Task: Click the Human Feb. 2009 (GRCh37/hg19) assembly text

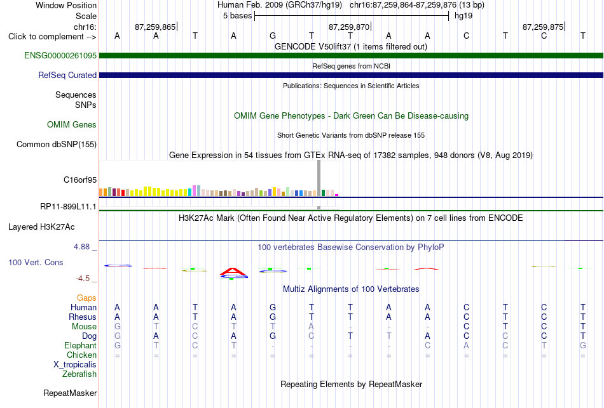Action: pyautogui.click(x=280, y=5)
